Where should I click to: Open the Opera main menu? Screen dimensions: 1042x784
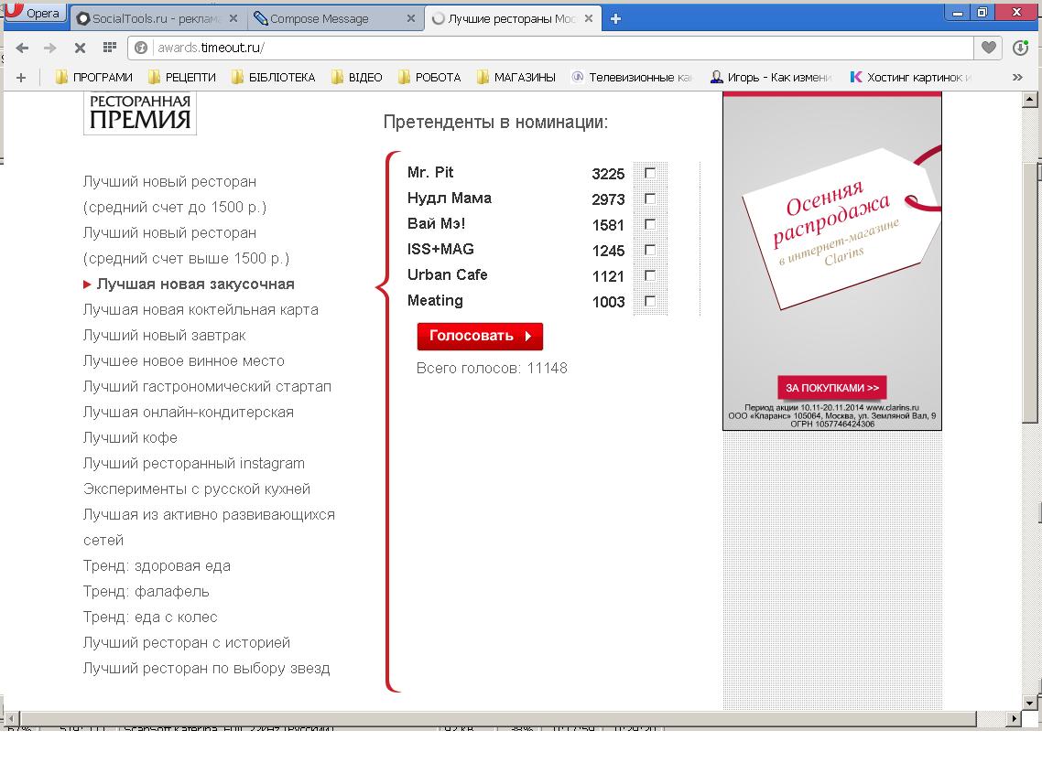click(x=33, y=13)
